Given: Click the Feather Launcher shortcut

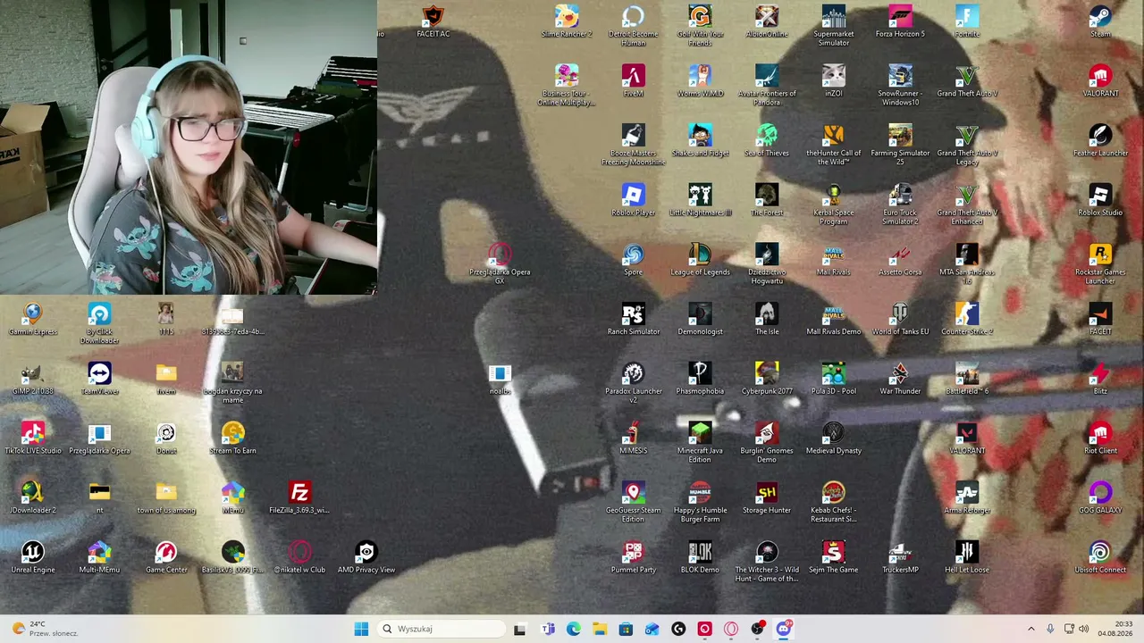Looking at the screenshot, I should coord(1100,141).
